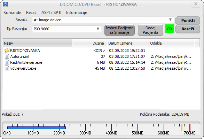Select the RISTIC^ZIVANKA folder icon

pyautogui.click(x=7, y=50)
